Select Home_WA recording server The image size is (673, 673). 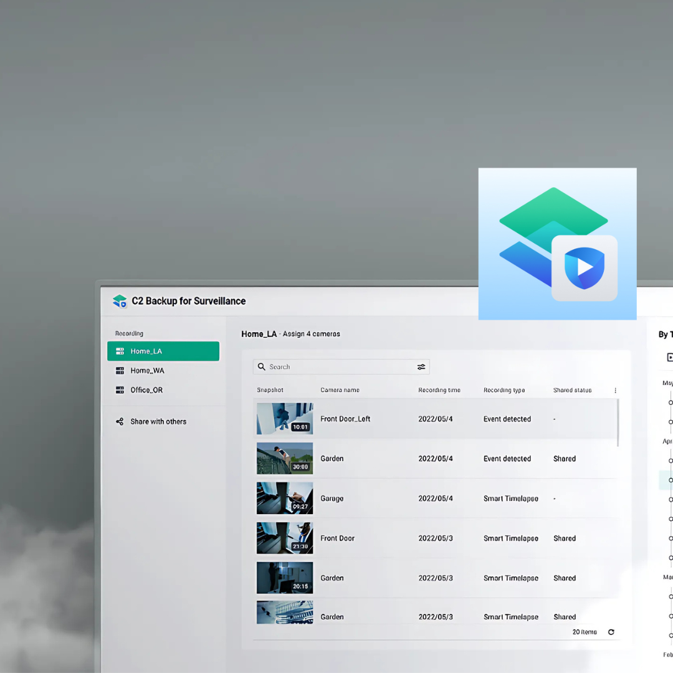148,371
